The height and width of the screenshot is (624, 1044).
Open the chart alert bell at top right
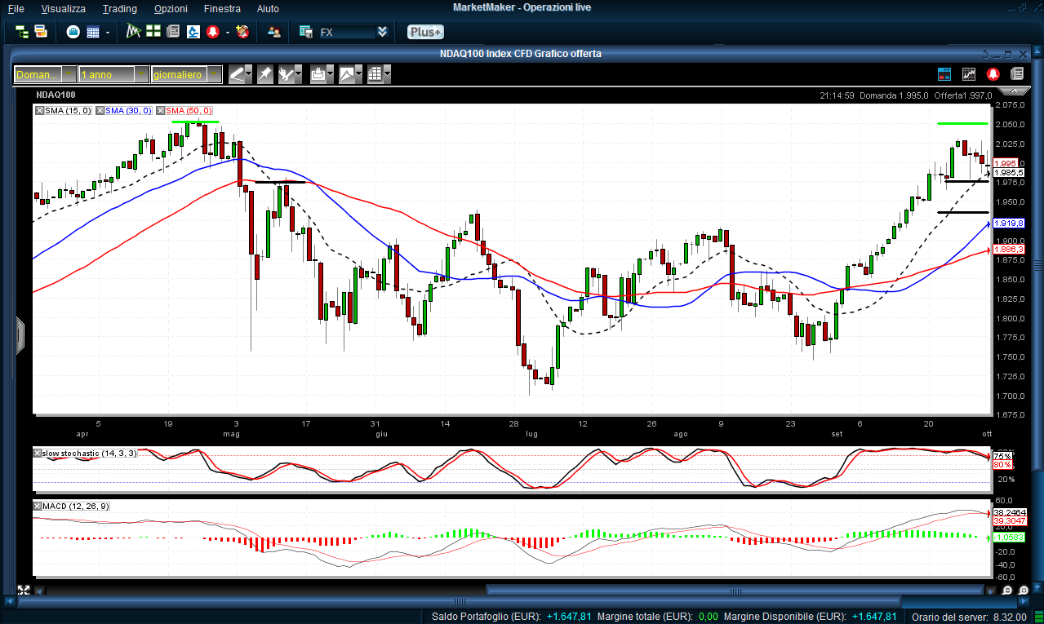(993, 74)
